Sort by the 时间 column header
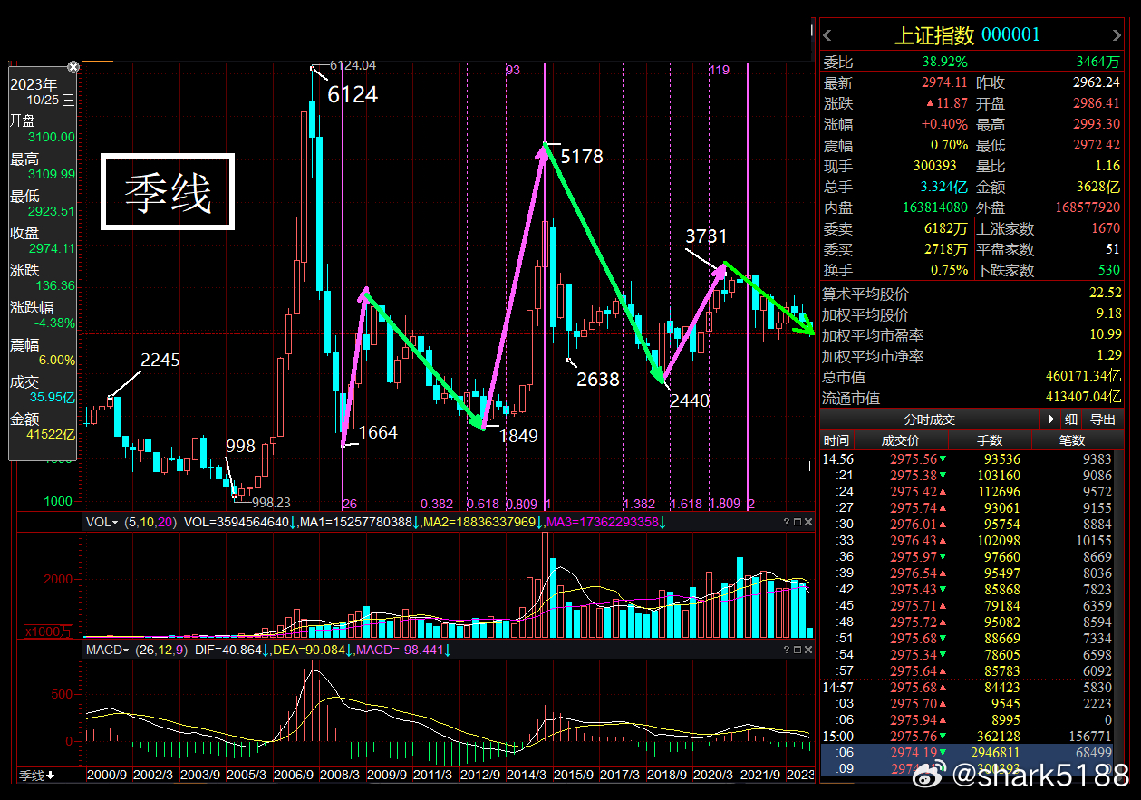 point(836,440)
